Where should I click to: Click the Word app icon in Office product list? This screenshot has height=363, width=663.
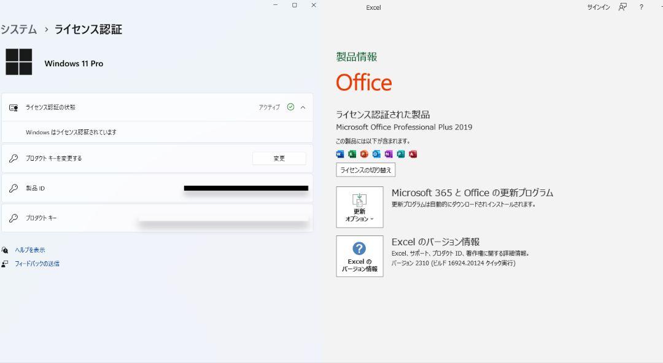340,154
